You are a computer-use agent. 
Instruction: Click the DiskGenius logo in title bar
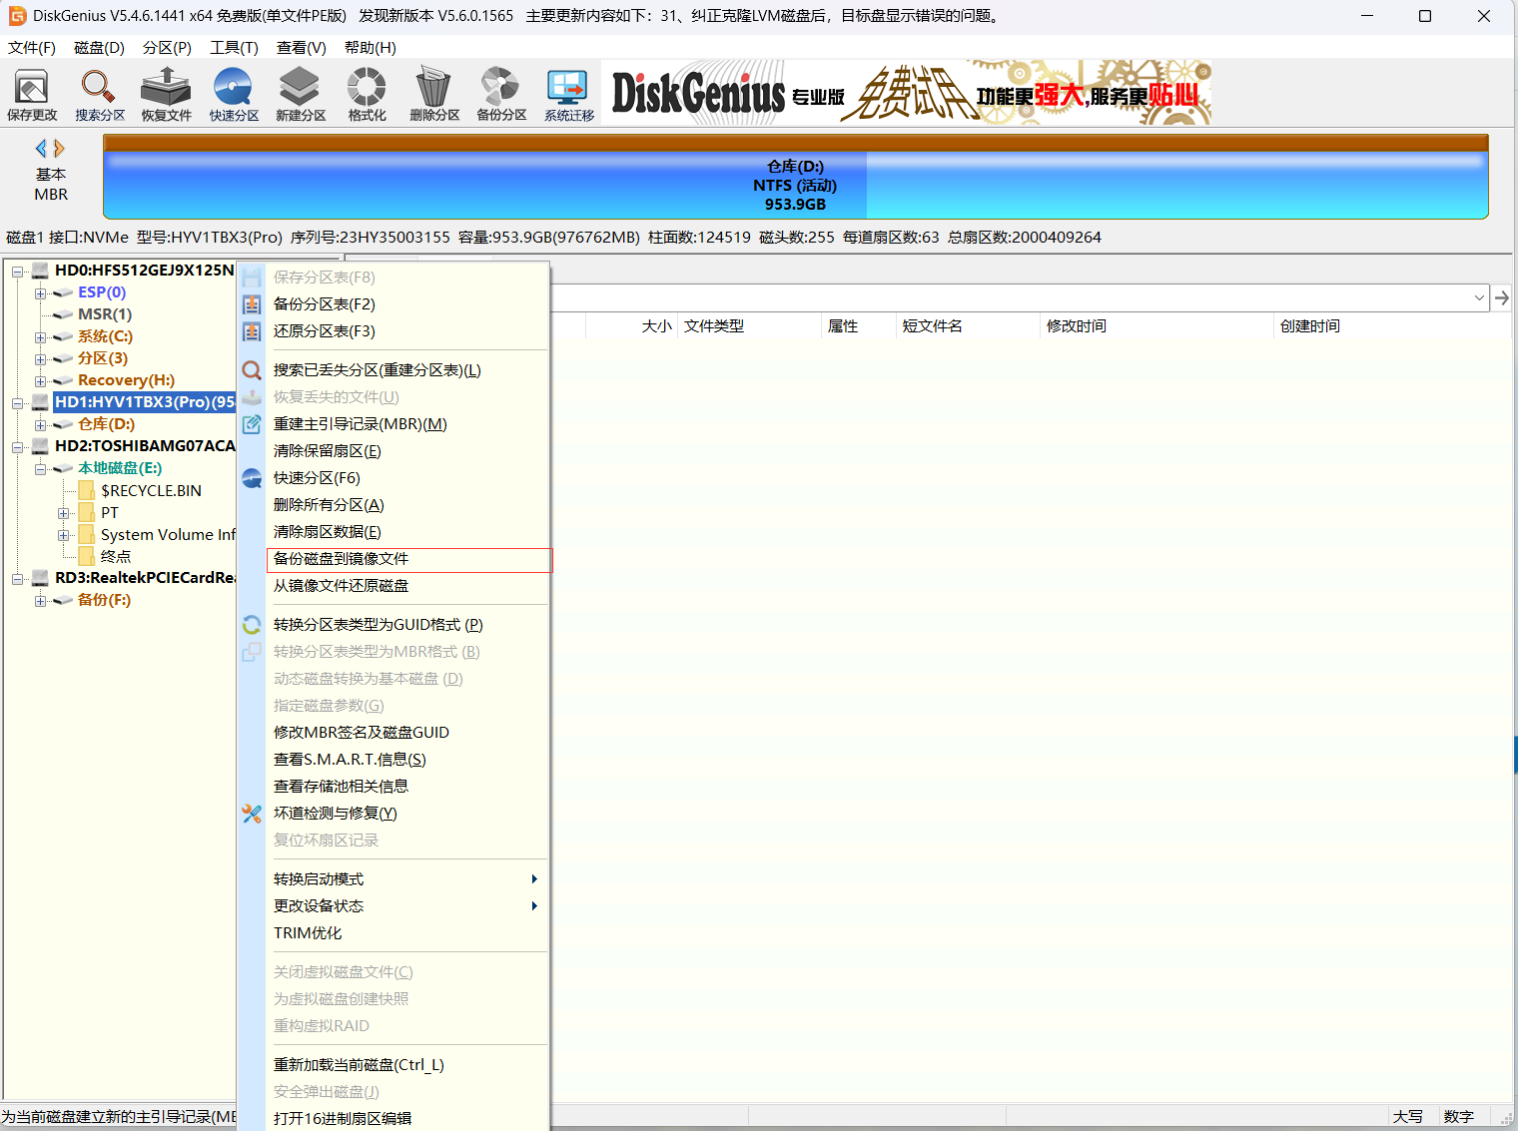[x=17, y=16]
